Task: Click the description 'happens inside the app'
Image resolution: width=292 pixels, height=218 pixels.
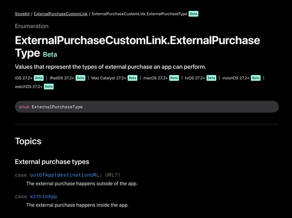Action: (77, 205)
